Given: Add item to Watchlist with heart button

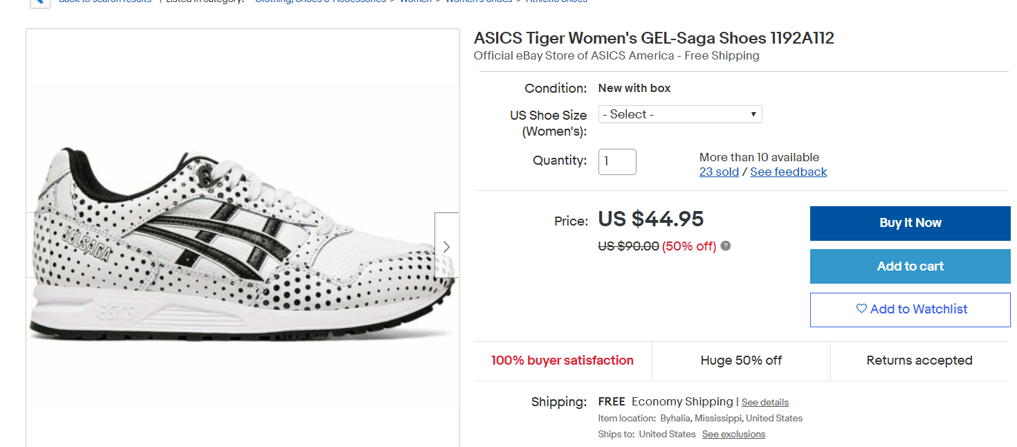Looking at the screenshot, I should [x=910, y=309].
